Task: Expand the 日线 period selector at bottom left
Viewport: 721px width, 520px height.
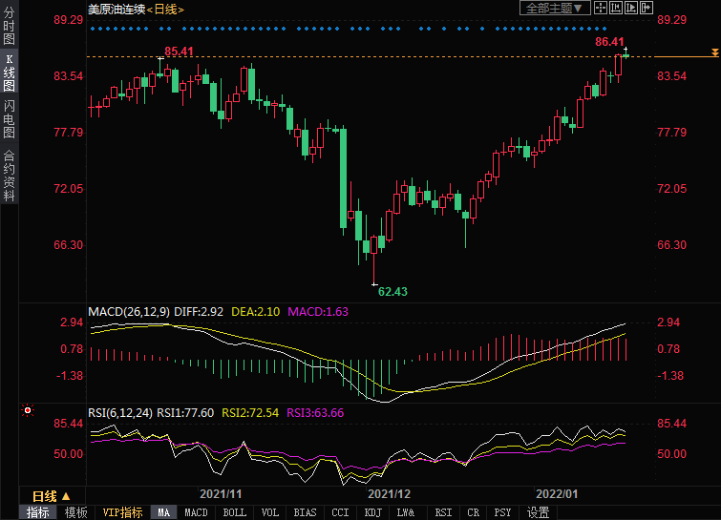Action: [52, 496]
